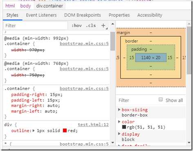Click the computed styles Filter field
This screenshot has height=151, width=193.
(x=138, y=101)
